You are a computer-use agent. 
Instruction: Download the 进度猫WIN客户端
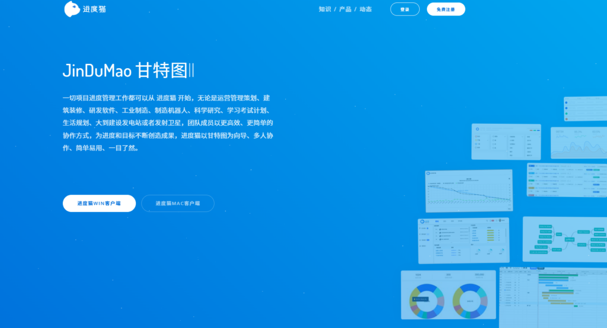99,203
